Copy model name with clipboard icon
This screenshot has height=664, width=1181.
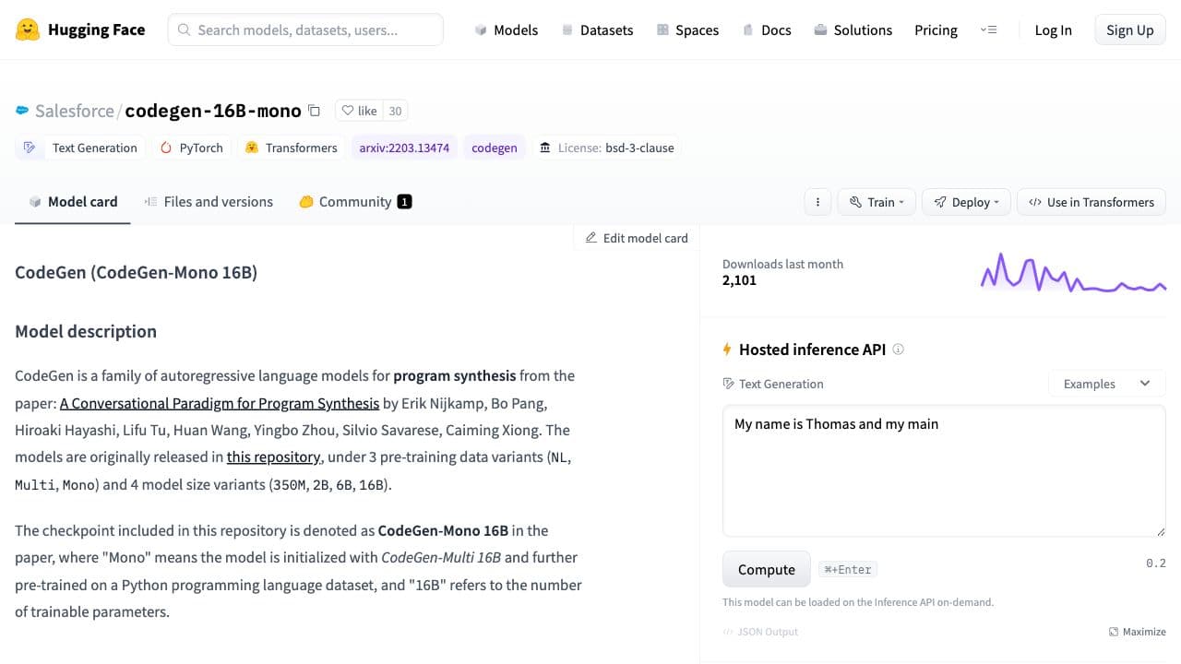(x=314, y=111)
